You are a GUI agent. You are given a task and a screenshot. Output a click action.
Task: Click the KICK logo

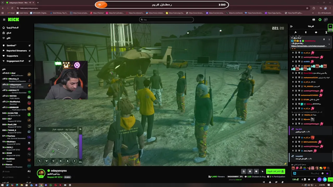click(x=13, y=19)
